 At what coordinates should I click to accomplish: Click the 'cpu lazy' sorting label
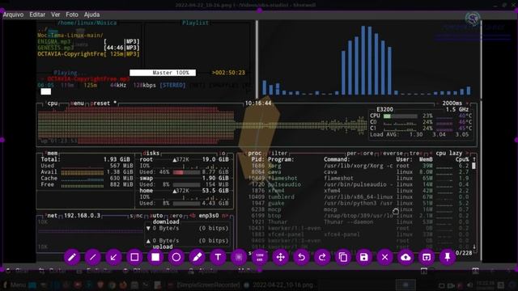click(x=449, y=154)
